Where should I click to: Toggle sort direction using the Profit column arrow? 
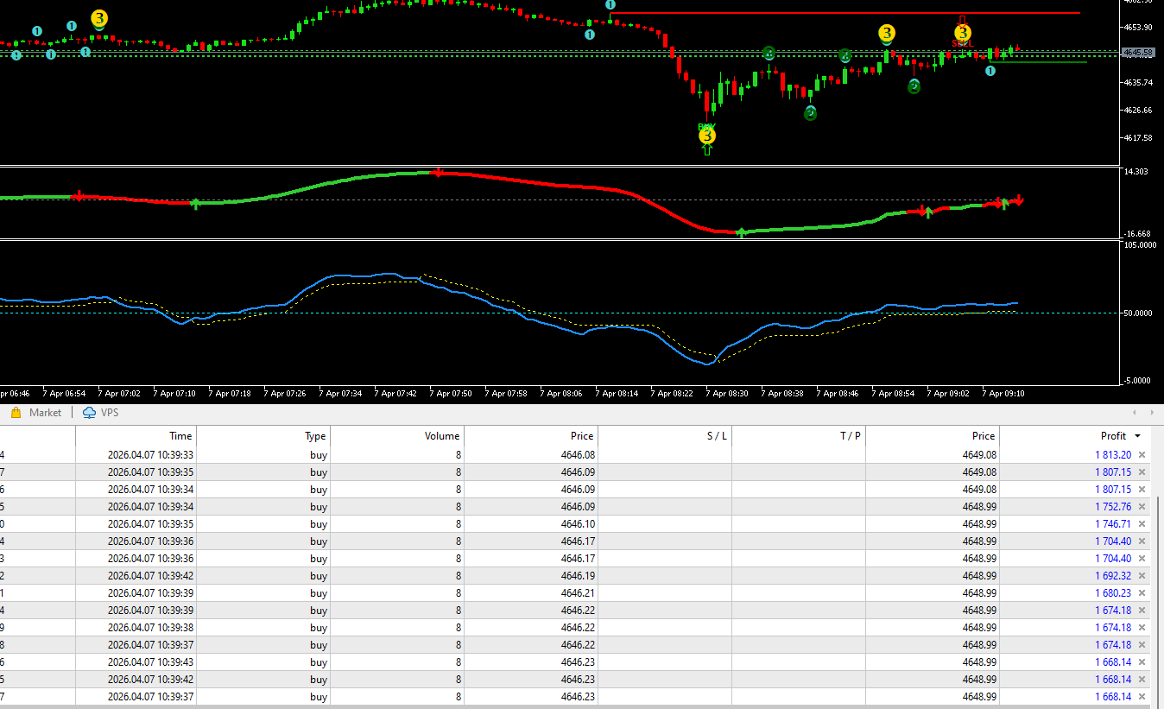click(x=1137, y=436)
